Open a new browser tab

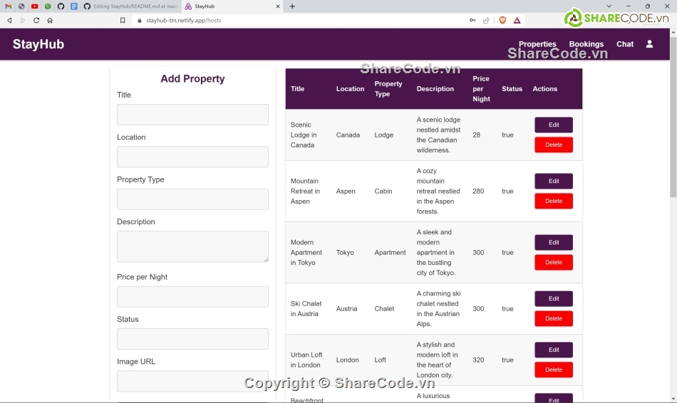click(292, 6)
